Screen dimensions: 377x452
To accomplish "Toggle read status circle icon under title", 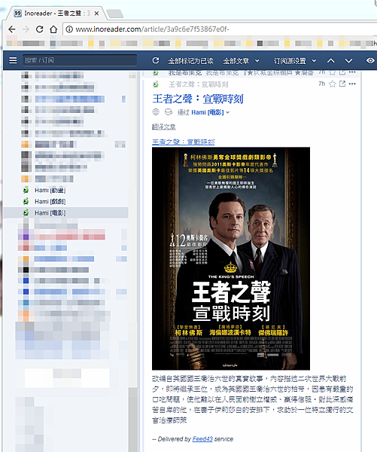I will click(156, 111).
